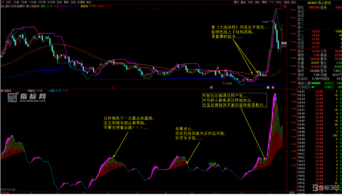342x195 pixels.
Task: Click the 短酷线 indicator panel title
Action: 8,91
